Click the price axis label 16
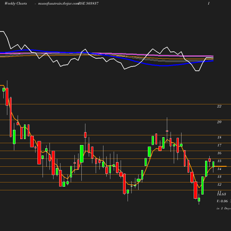 pos(219,153)
